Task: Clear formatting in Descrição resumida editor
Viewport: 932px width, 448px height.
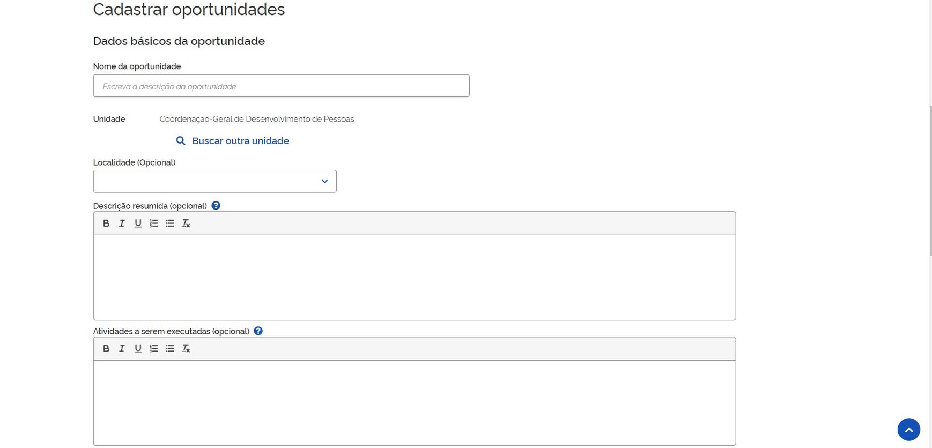Action: point(186,223)
